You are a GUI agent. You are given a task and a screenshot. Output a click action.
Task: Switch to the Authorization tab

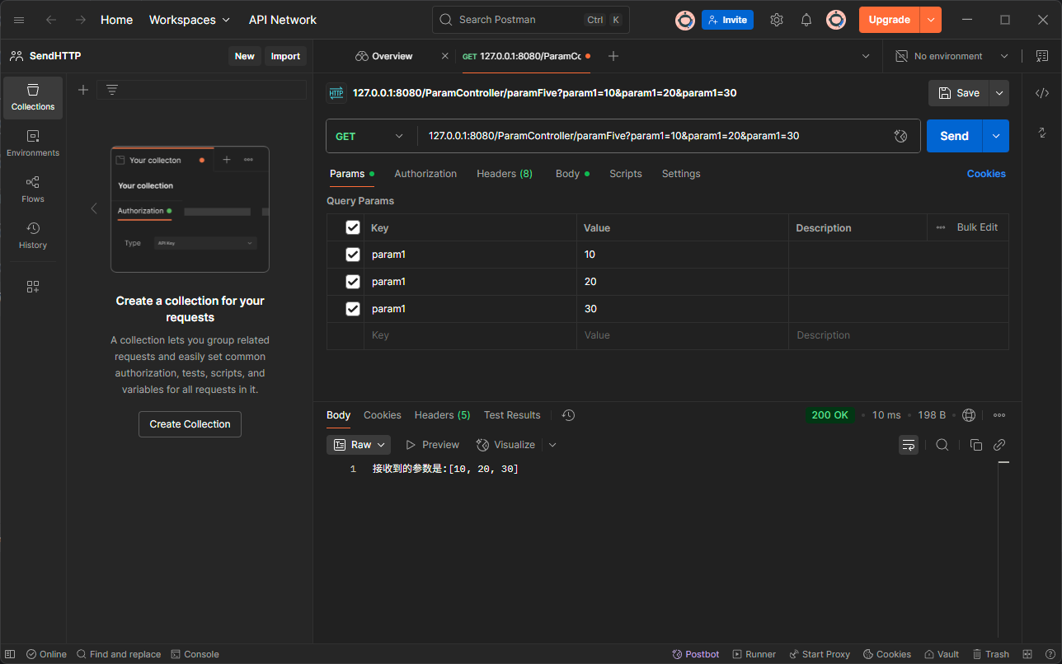point(425,174)
